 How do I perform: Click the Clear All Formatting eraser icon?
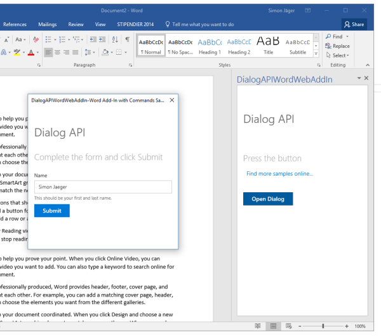click(35, 39)
